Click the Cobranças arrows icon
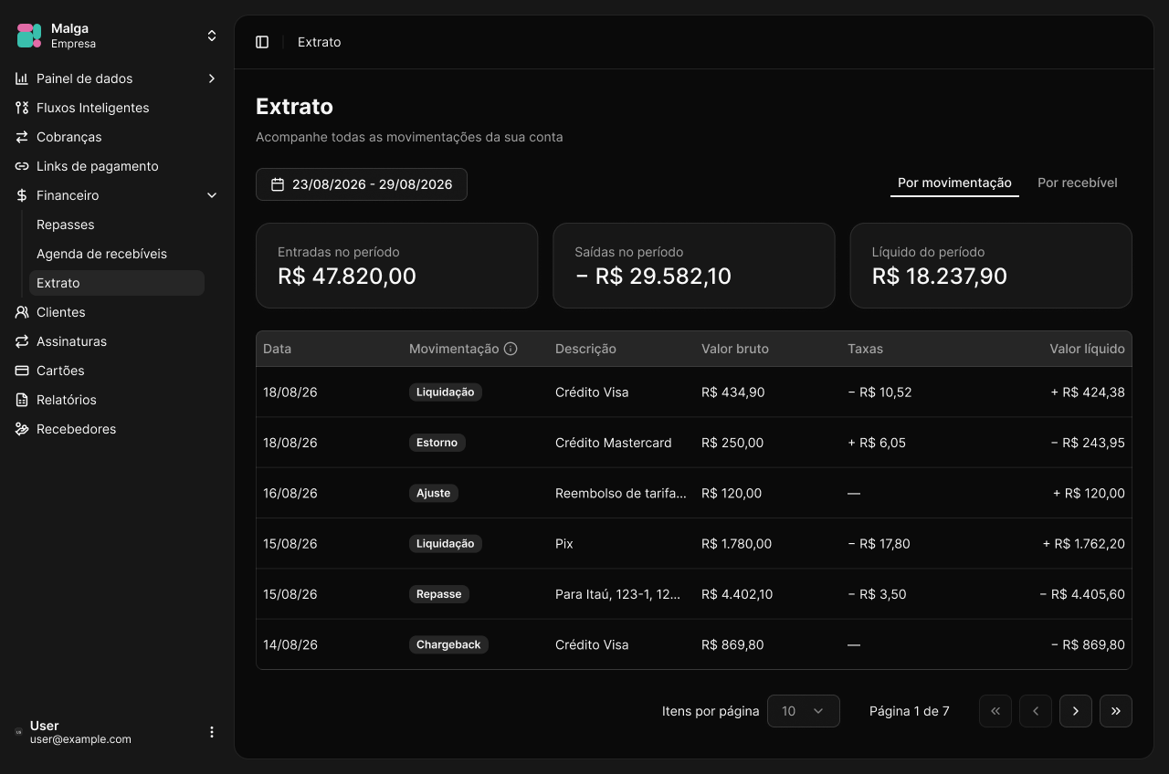 click(22, 137)
